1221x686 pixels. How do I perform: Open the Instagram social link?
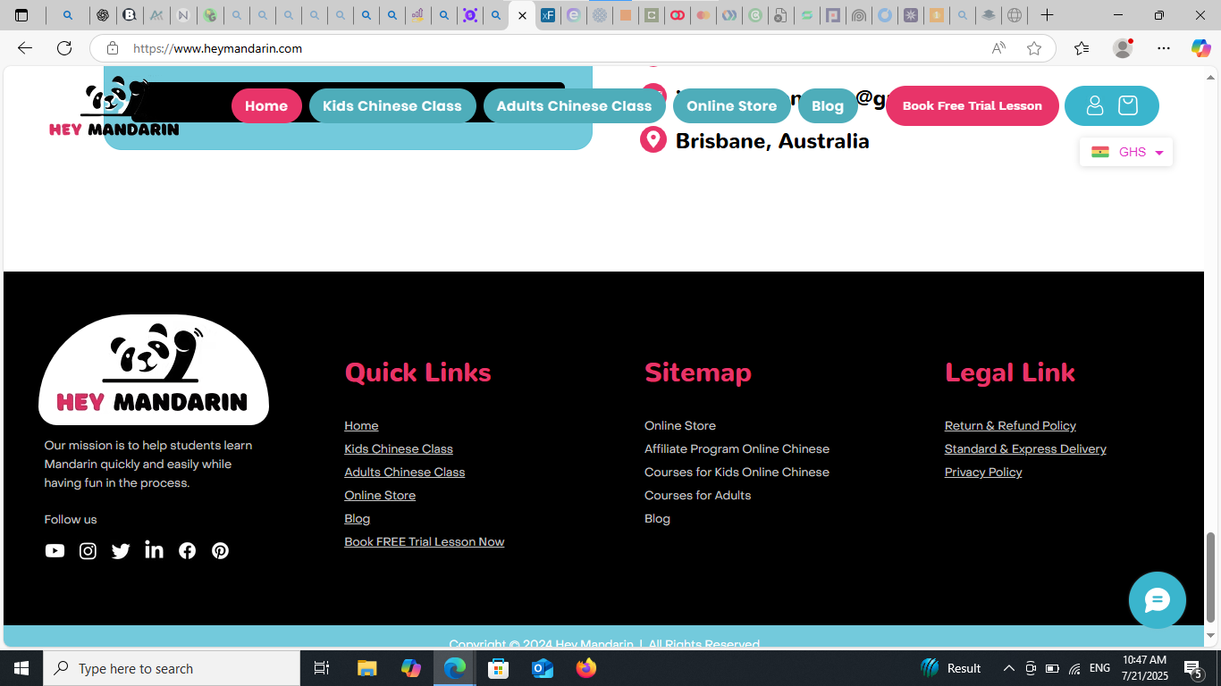coord(88,551)
